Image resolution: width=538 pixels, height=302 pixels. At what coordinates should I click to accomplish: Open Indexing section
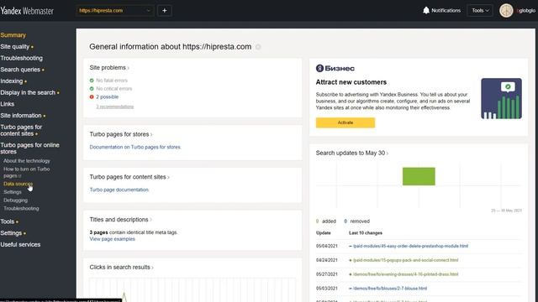pyautogui.click(x=12, y=81)
